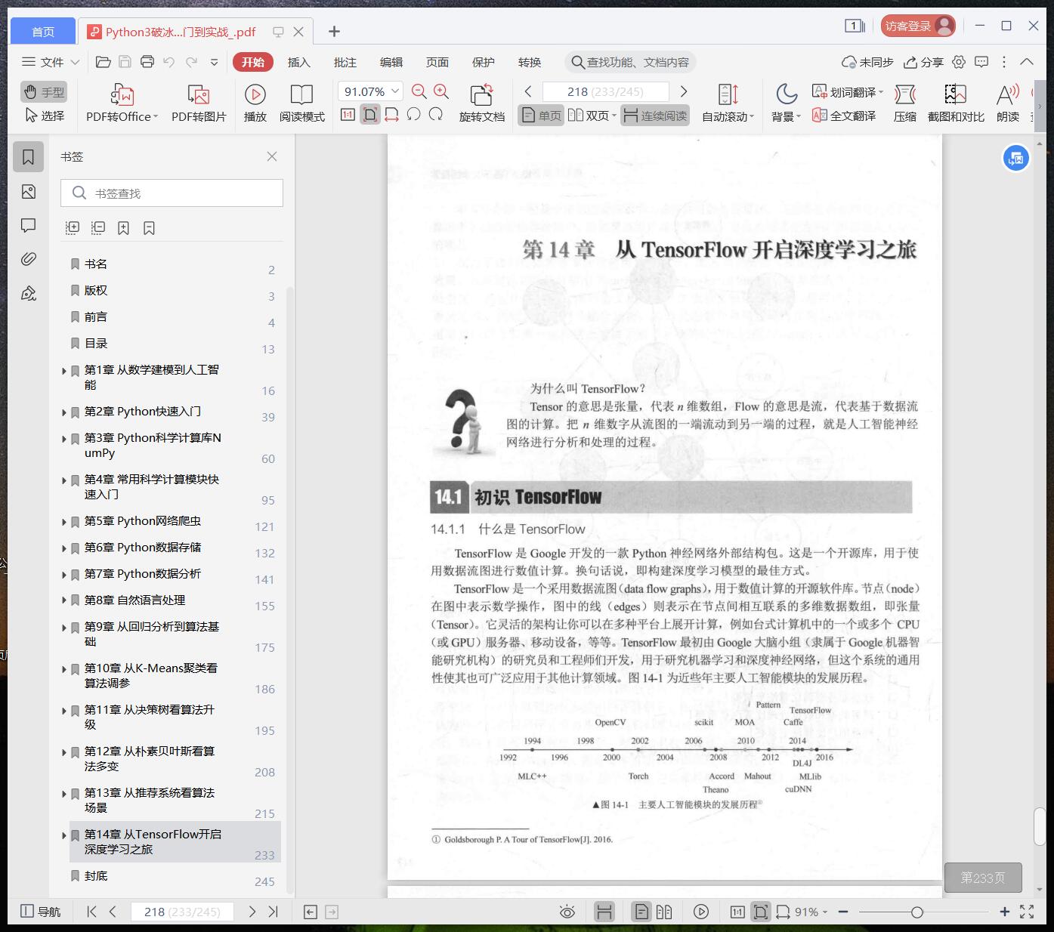Screen dimensions: 1054x932
Task: Open the print dialog from quick toolbar
Action: pyautogui.click(x=147, y=62)
